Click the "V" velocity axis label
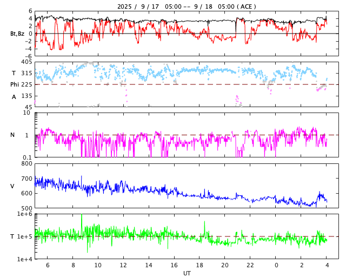346x277 pixels. click(x=12, y=186)
